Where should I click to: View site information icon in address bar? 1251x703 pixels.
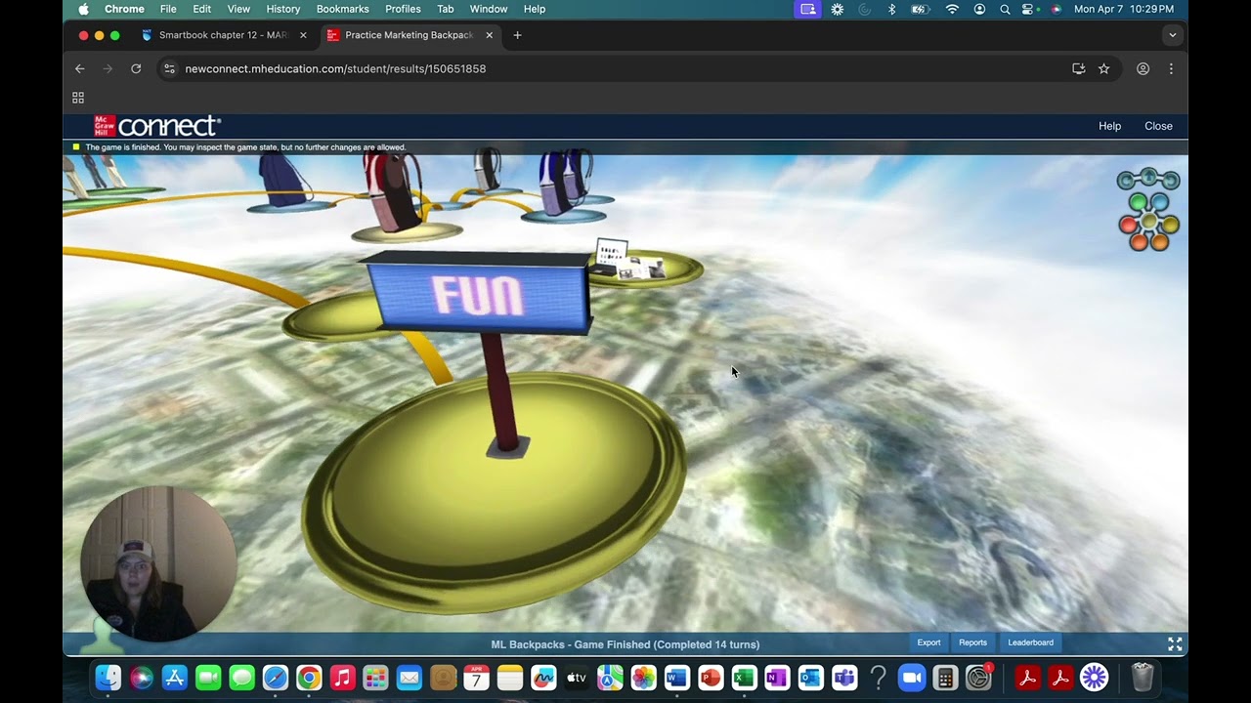[x=169, y=68]
